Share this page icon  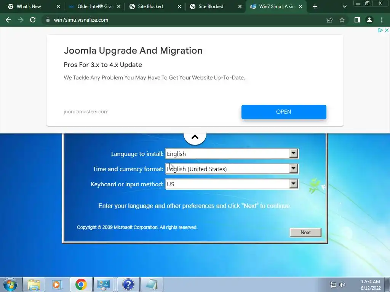coord(330,20)
